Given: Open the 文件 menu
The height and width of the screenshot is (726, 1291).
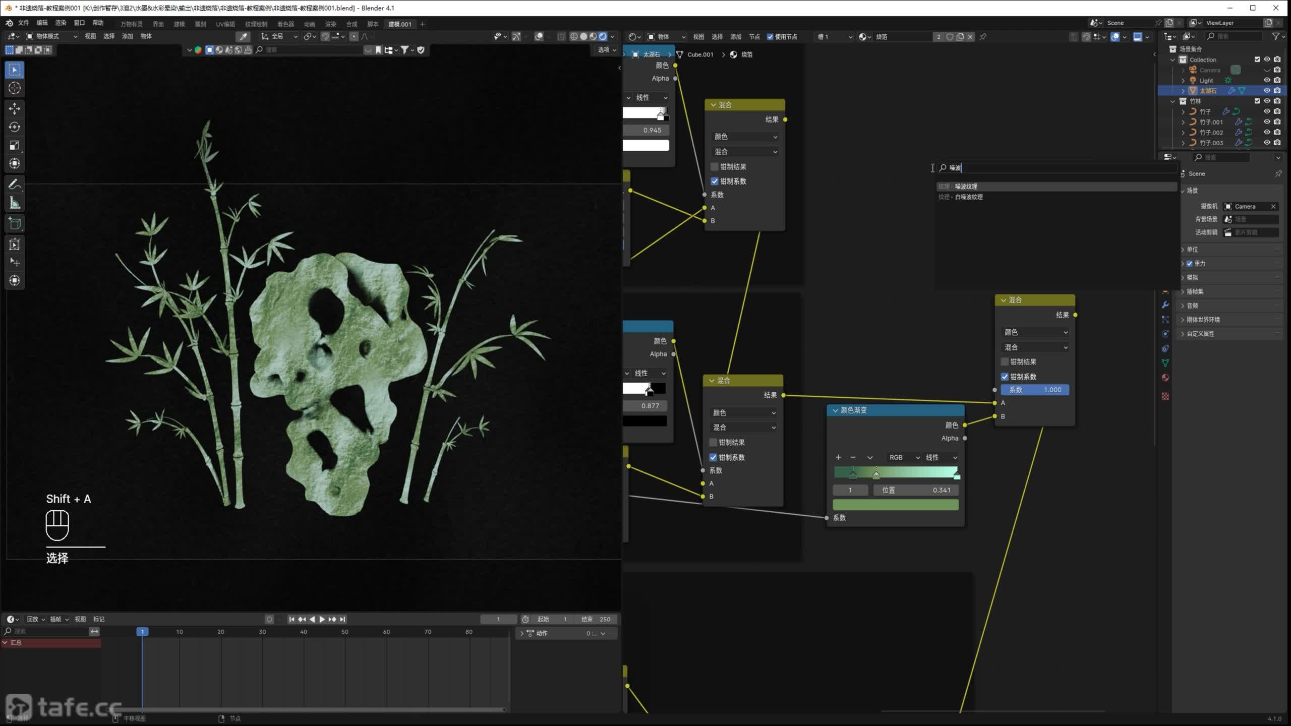Looking at the screenshot, I should coord(23,23).
